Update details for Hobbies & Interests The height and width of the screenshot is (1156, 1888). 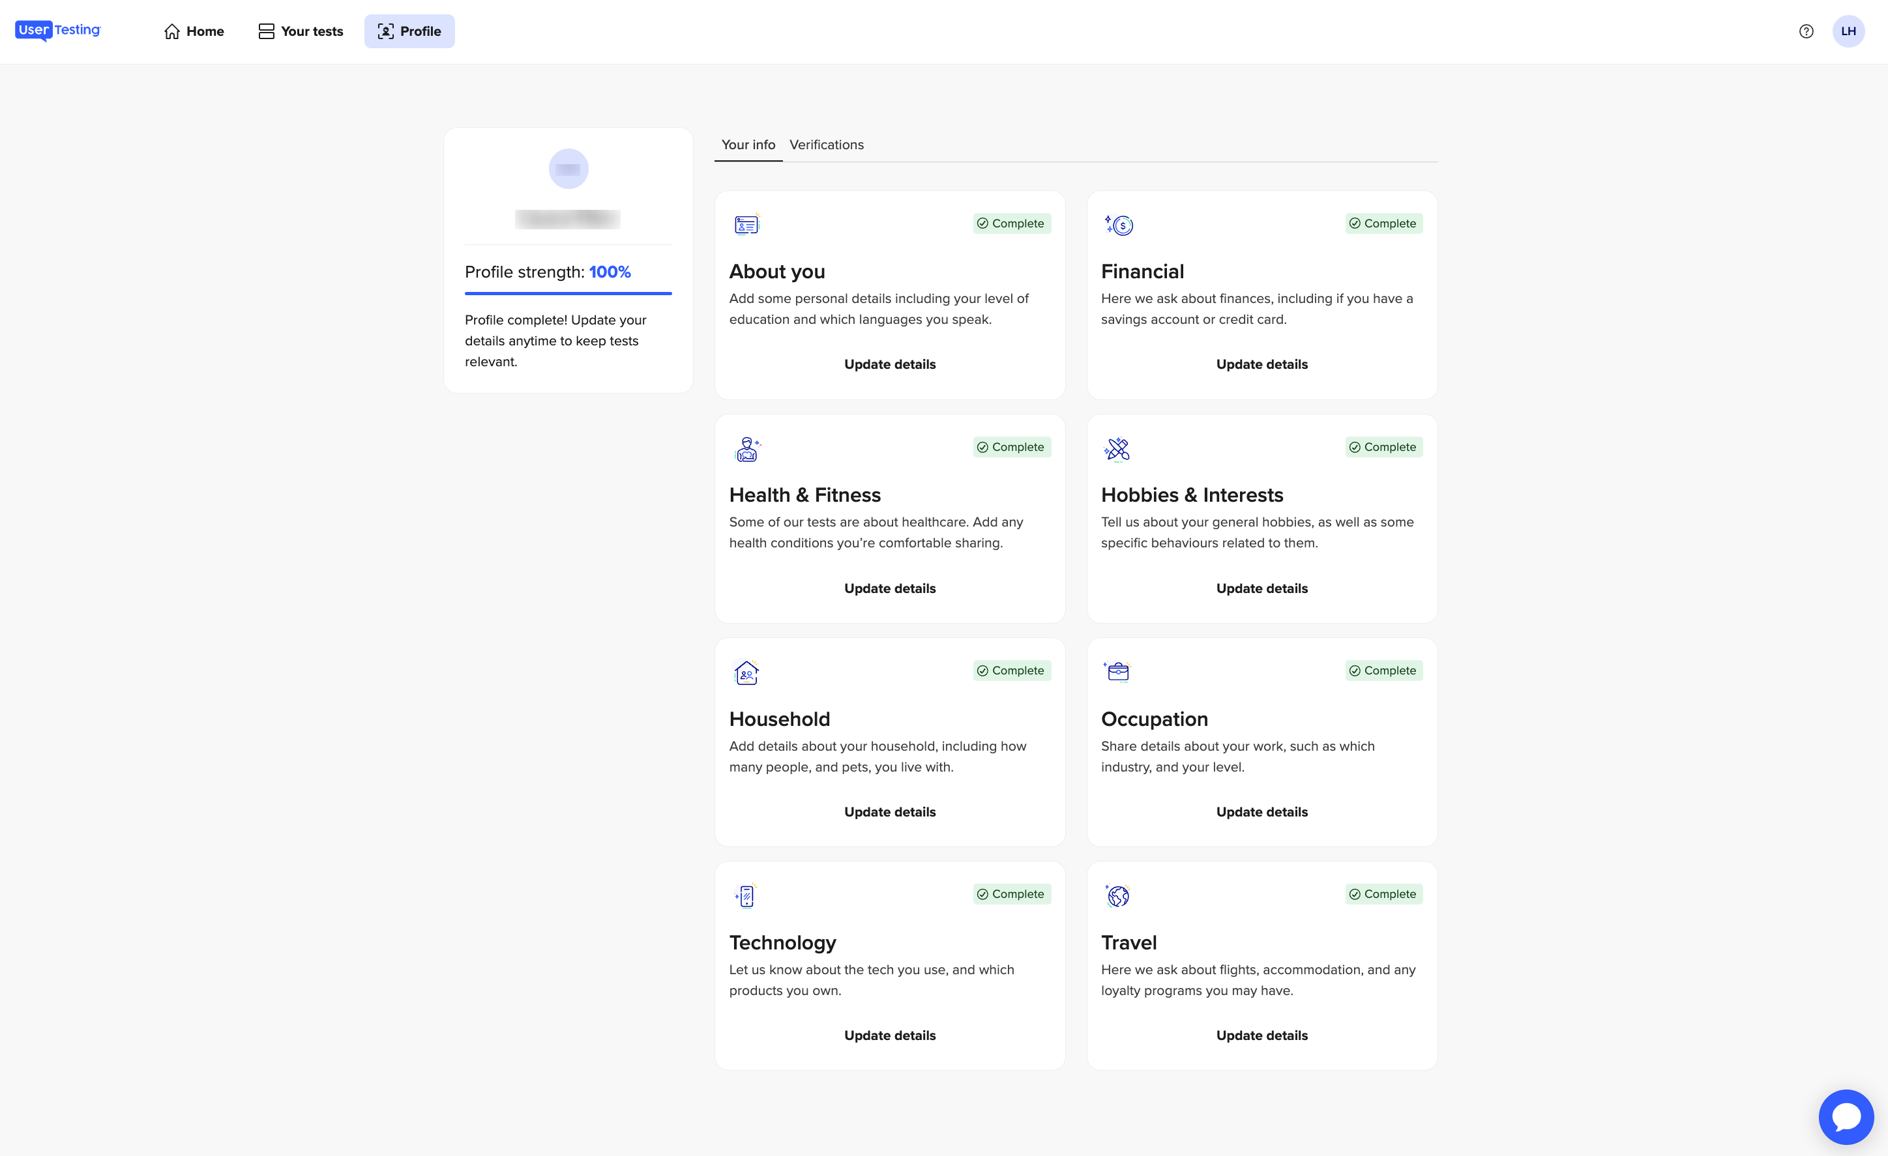[1261, 588]
